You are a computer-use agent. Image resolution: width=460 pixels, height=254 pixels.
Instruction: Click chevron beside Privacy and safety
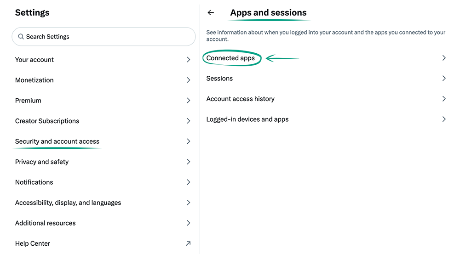click(x=188, y=162)
